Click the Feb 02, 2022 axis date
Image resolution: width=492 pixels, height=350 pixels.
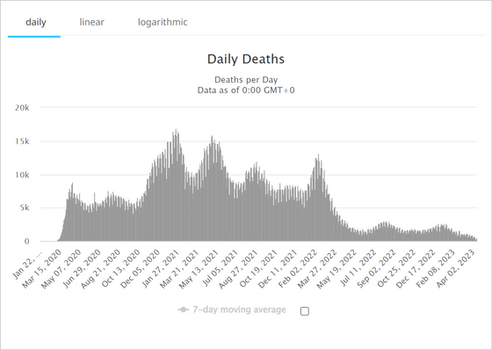coord(298,268)
